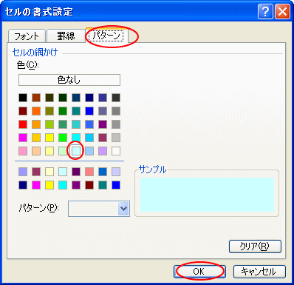
Task: Pick the pure red swatch
Action: tap(23, 124)
